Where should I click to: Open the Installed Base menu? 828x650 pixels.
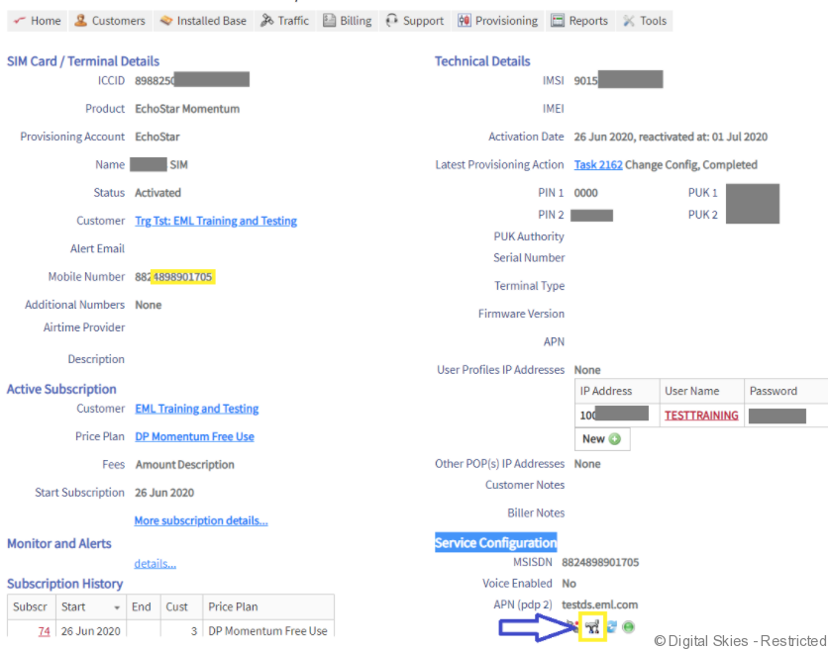pos(202,21)
